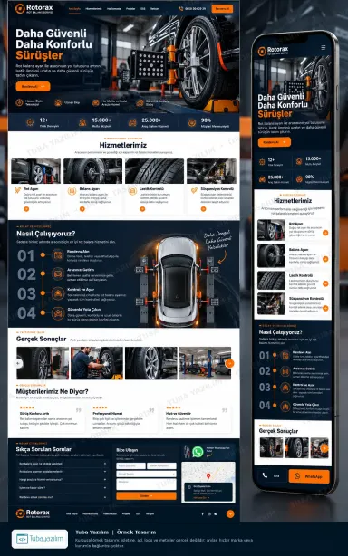The image size is (348, 556).
Task: Click the Rot Ayarı orange arrow on mobile
Action: pos(325,233)
